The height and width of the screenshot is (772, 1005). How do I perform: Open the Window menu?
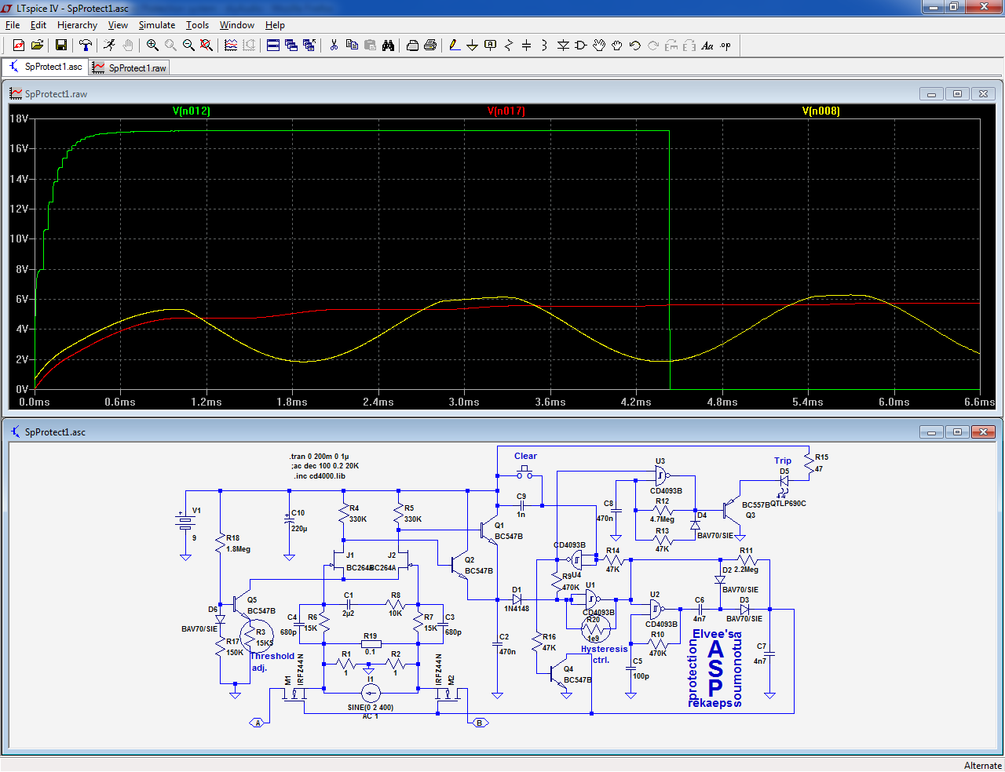pos(236,25)
